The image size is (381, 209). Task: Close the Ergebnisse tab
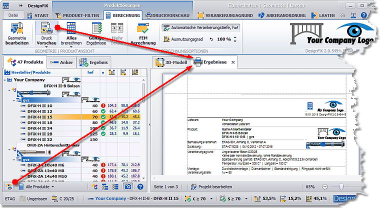click(233, 62)
